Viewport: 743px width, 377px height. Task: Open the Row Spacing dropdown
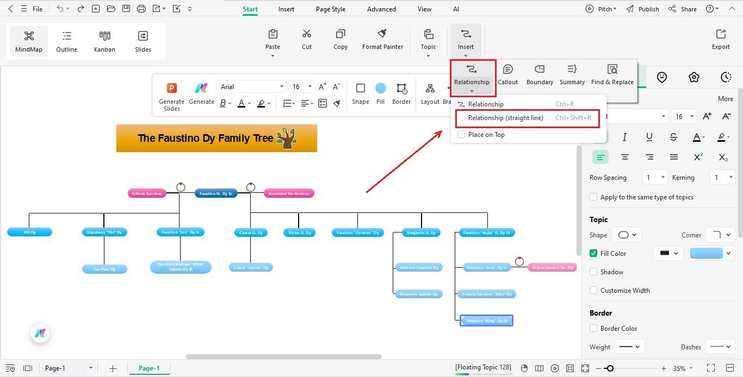pyautogui.click(x=654, y=177)
